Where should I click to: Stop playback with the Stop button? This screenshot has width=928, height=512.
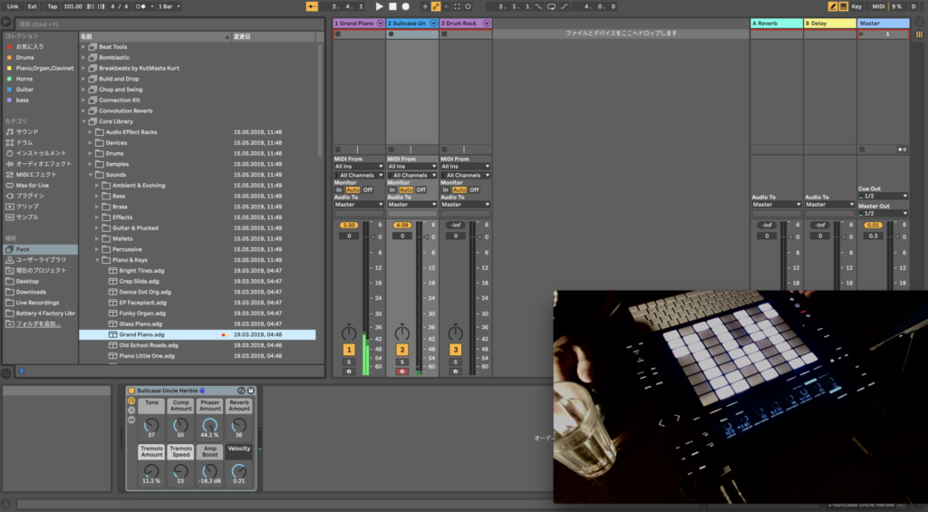tap(392, 6)
